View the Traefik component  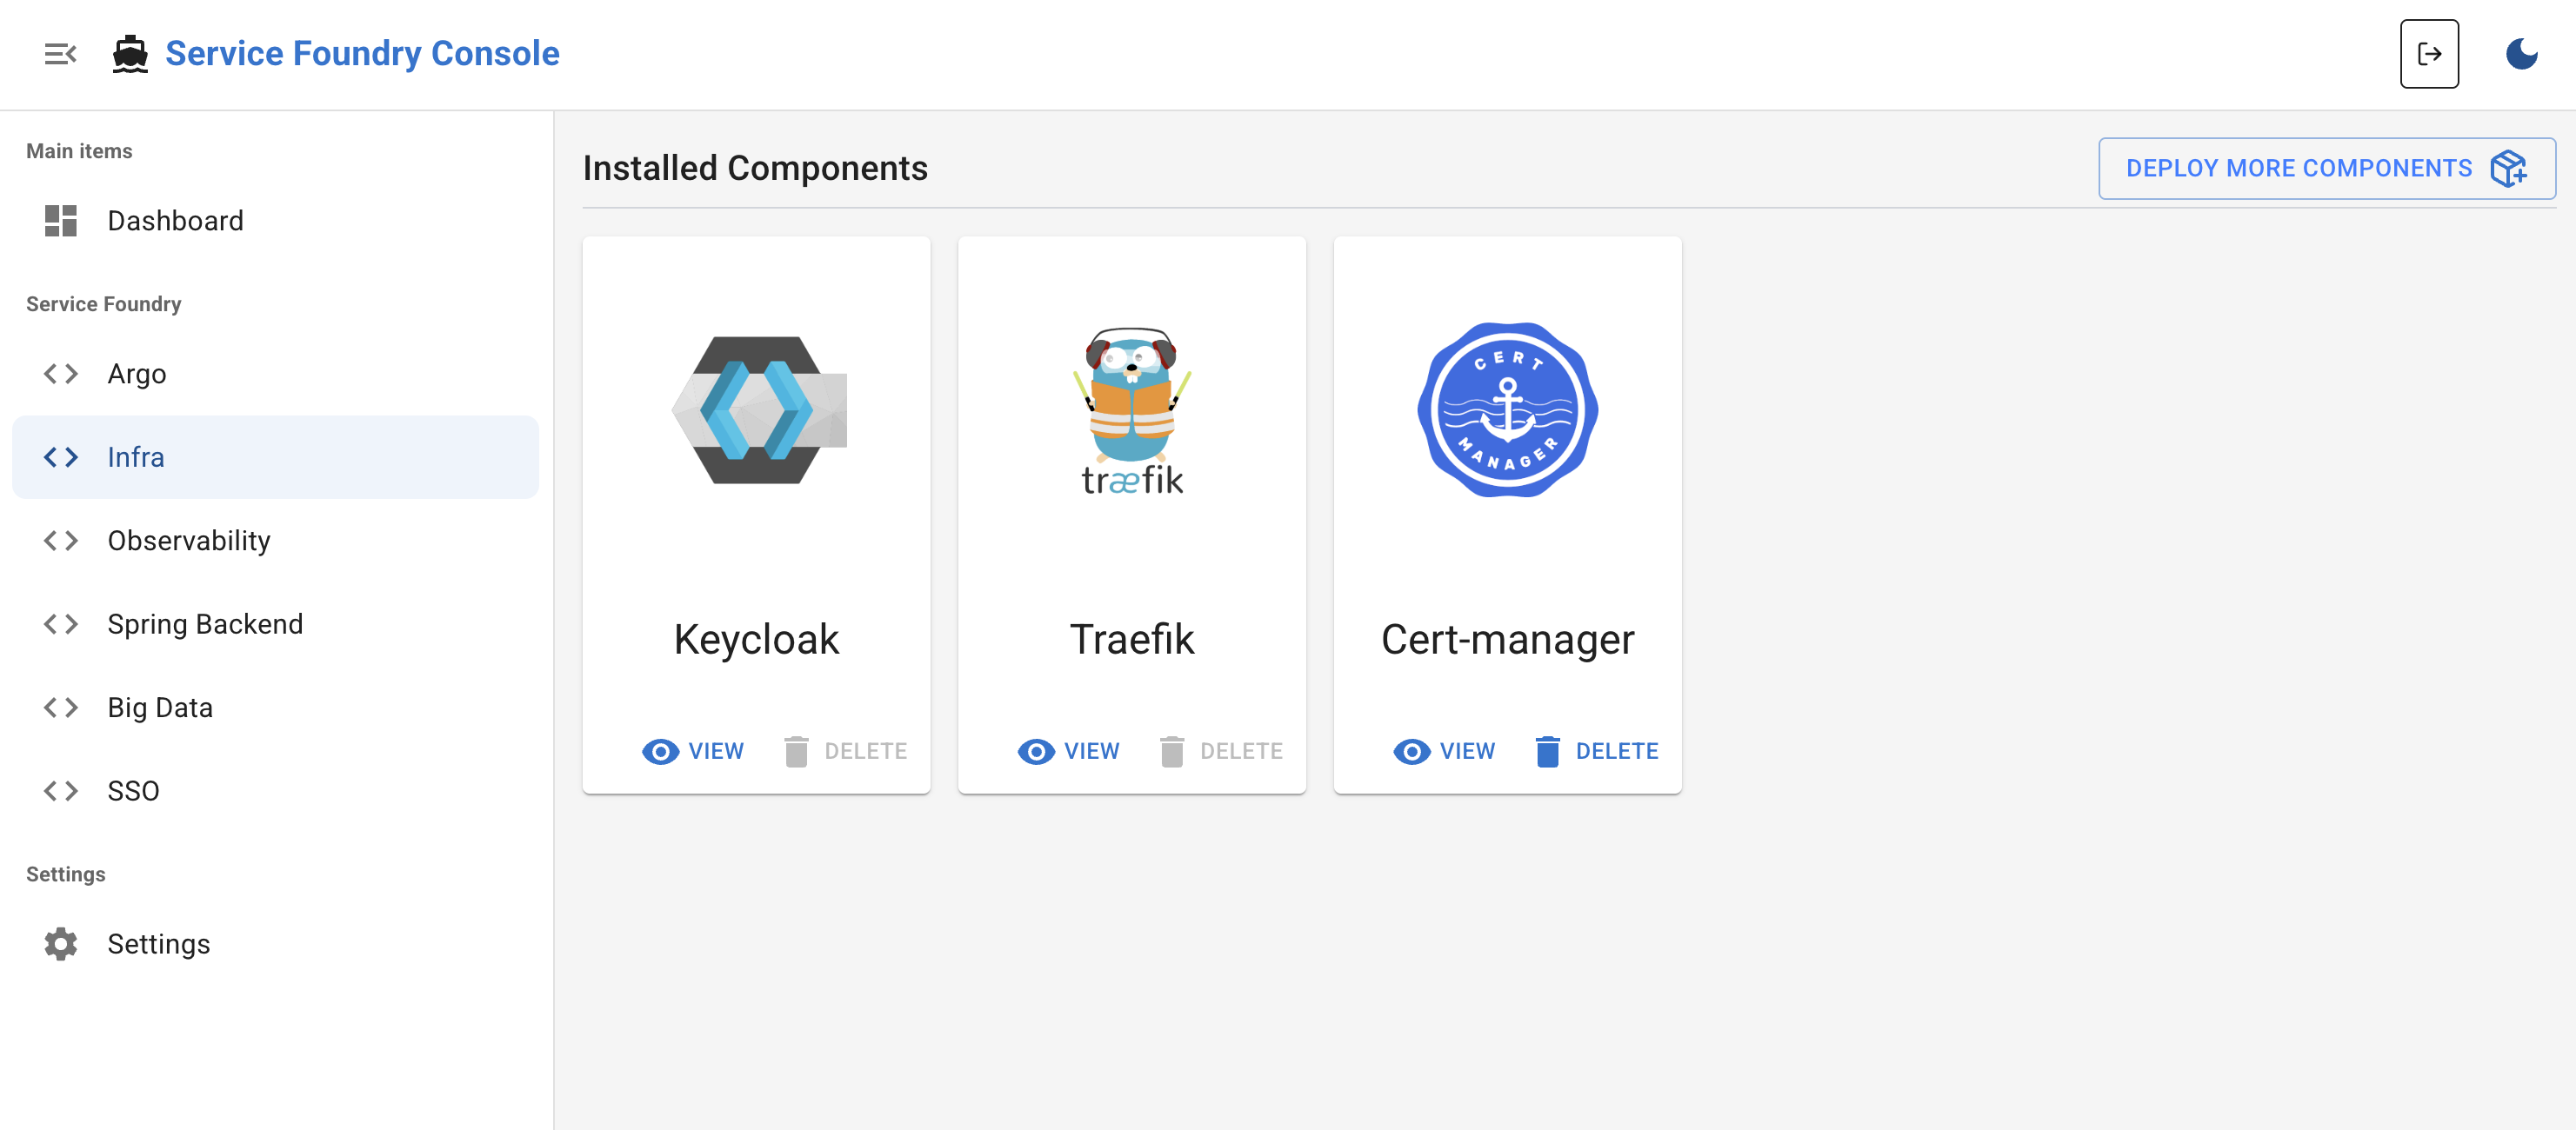[1068, 751]
